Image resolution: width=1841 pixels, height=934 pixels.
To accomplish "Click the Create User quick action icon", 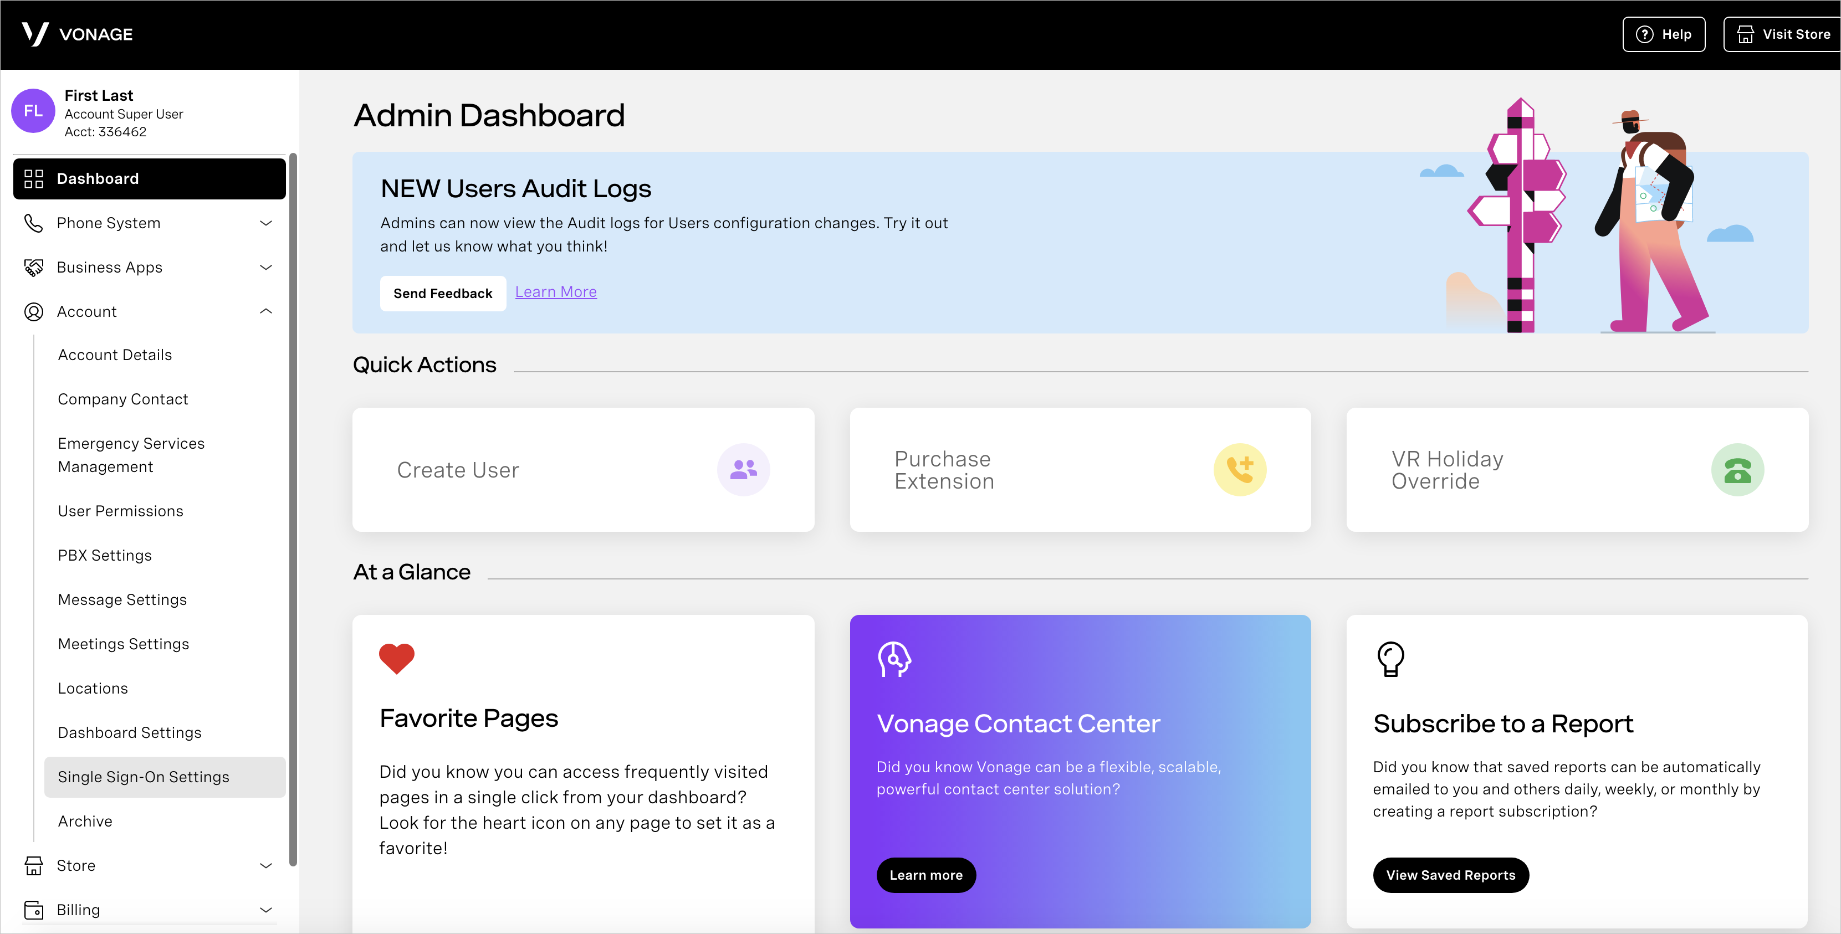I will click(744, 469).
